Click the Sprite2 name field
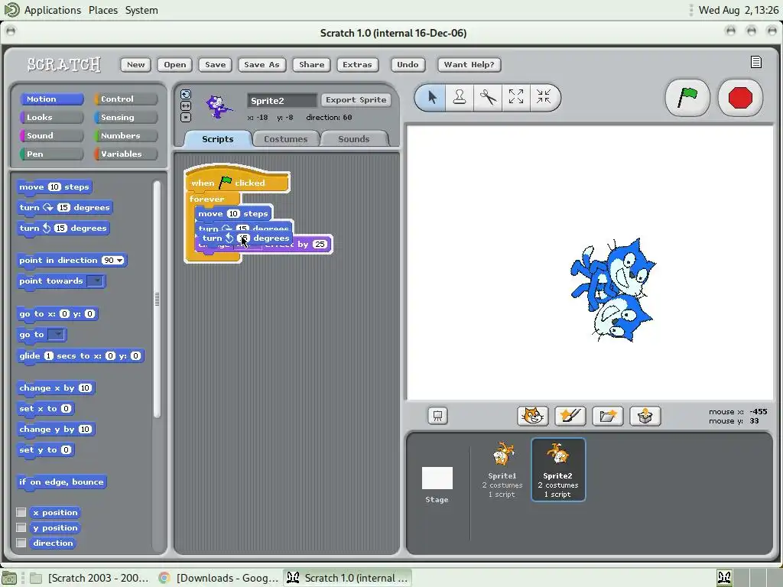Viewport: 783px width, 587px height. [x=282, y=100]
